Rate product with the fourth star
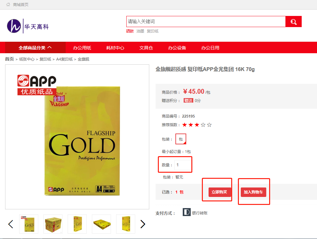The height and width of the screenshot is (239, 317). [203, 125]
